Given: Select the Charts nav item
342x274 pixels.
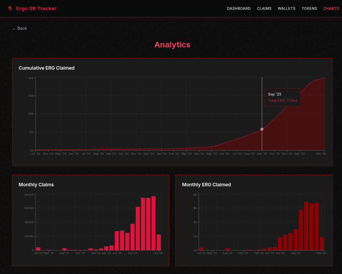Looking at the screenshot, I should tap(331, 9).
